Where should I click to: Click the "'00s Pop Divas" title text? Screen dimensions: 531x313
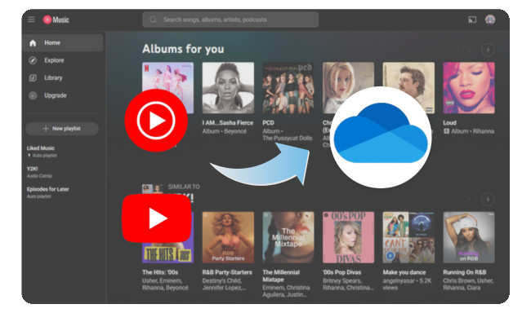341,272
